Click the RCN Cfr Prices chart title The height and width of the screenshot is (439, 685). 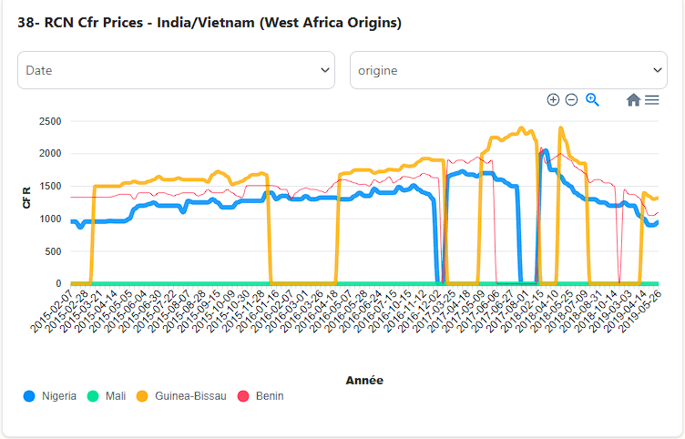(210, 23)
